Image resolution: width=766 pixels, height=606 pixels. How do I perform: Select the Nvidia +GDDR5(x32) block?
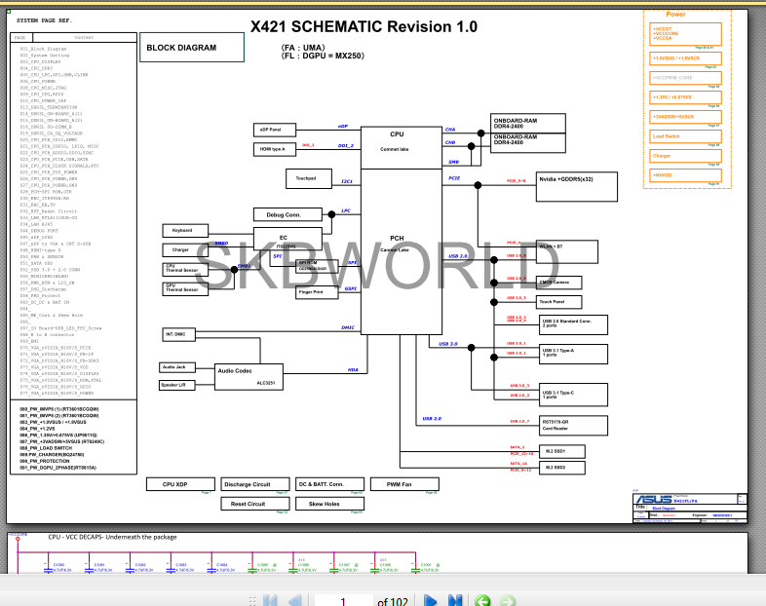pos(577,186)
